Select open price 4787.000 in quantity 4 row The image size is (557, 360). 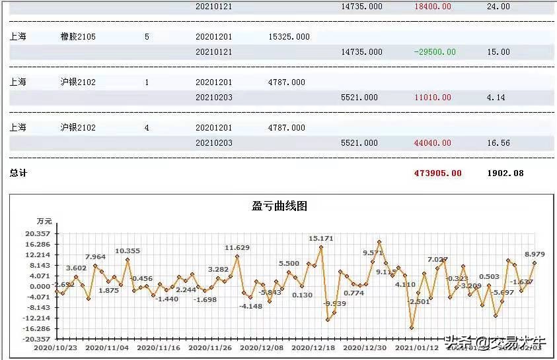[x=286, y=128]
